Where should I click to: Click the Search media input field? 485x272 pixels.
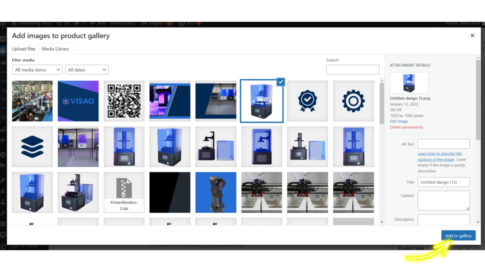coord(352,69)
